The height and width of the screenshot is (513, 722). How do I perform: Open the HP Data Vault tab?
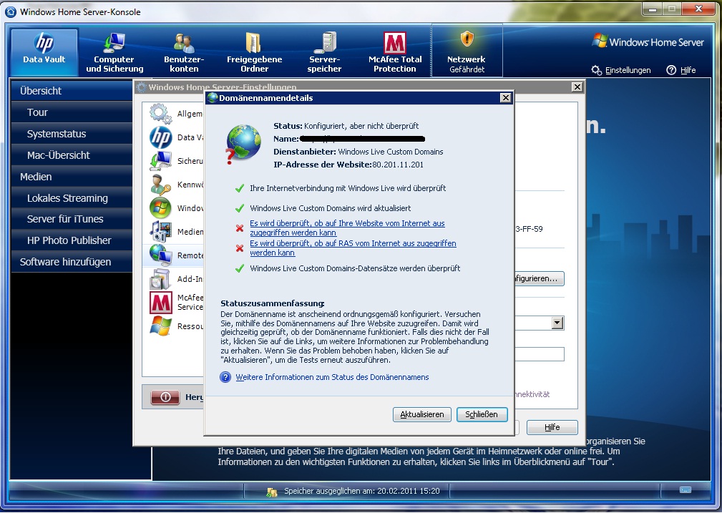[x=44, y=52]
